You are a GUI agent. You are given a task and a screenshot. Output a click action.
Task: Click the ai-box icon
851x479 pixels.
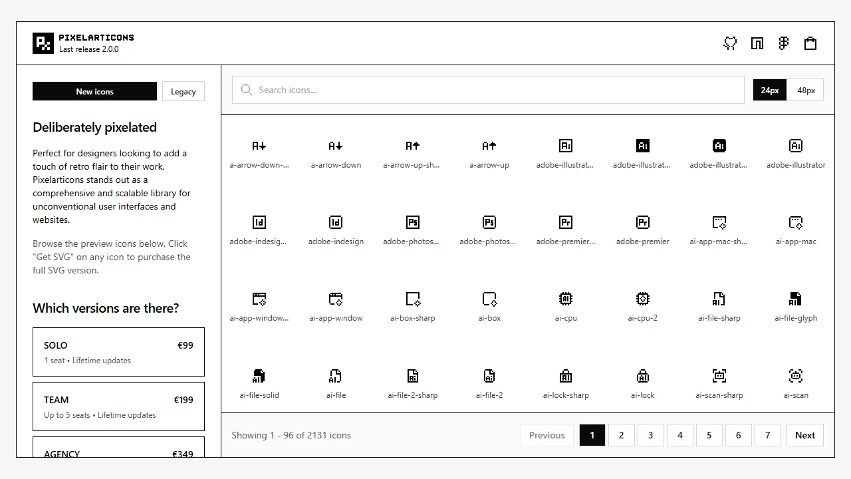[x=489, y=299]
